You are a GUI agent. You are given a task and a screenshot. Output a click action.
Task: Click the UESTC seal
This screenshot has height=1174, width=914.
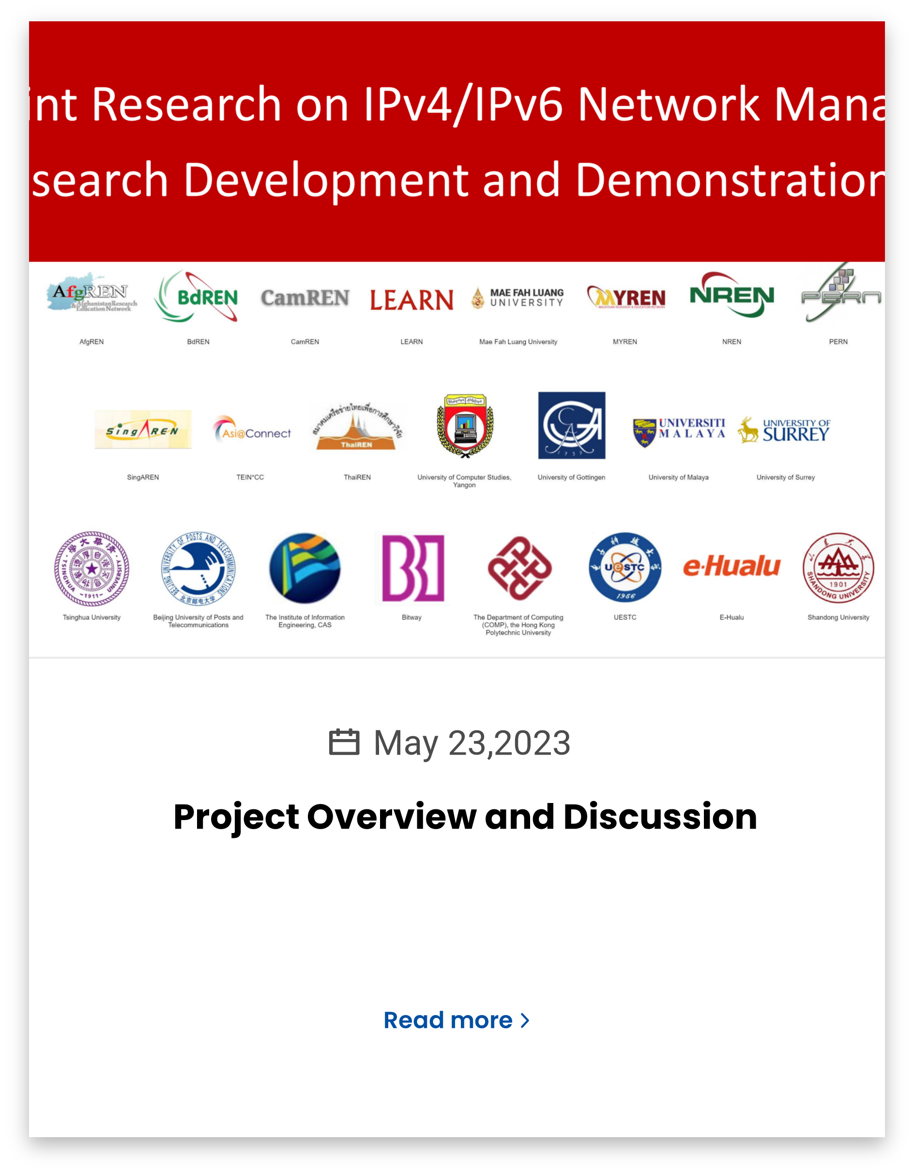click(625, 568)
